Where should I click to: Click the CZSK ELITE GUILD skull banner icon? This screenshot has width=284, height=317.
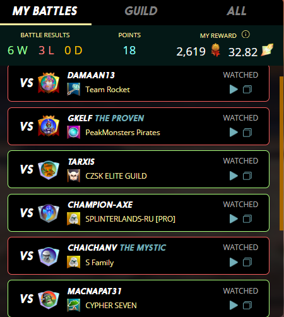[73, 176]
